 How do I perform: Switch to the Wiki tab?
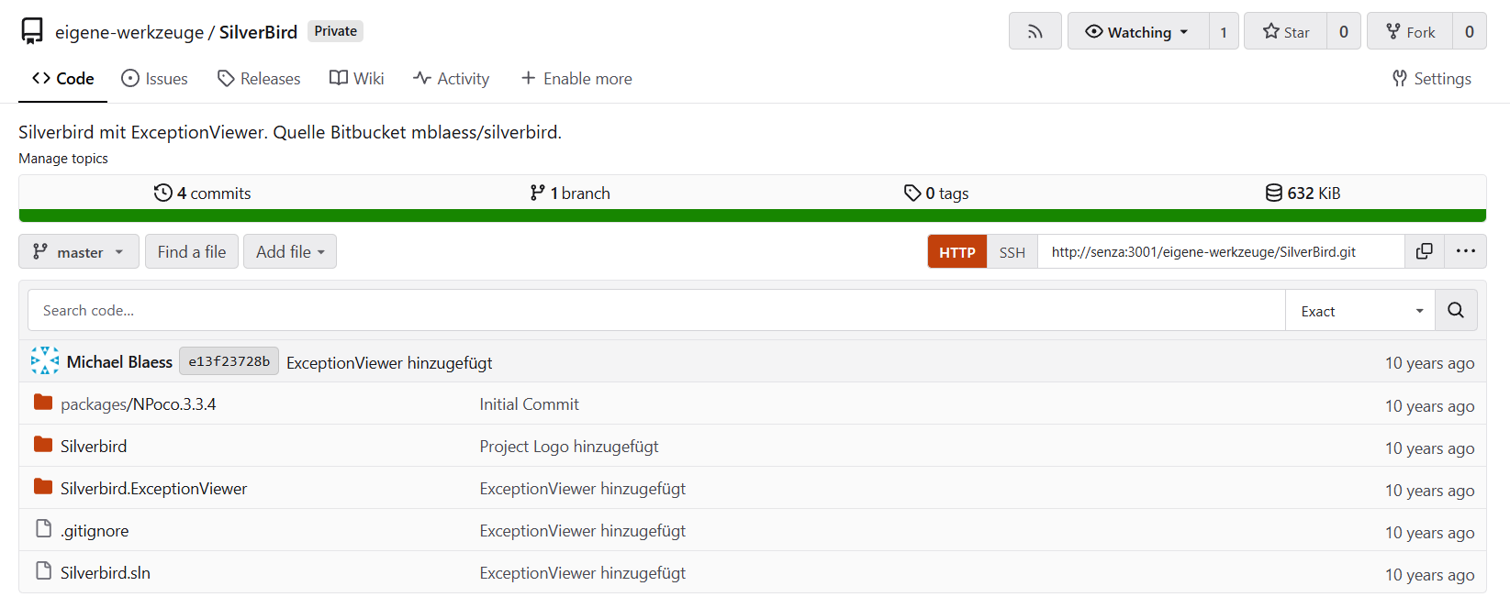click(357, 79)
